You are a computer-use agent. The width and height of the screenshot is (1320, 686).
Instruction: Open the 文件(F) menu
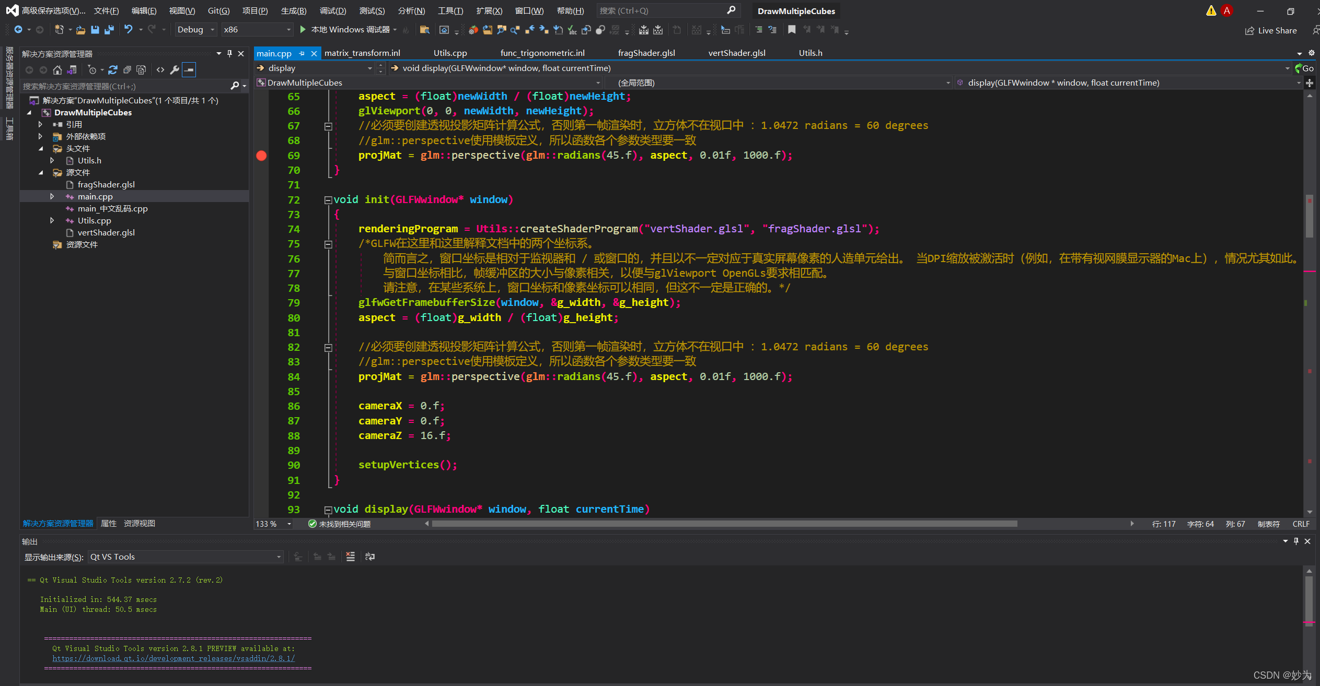pyautogui.click(x=107, y=11)
